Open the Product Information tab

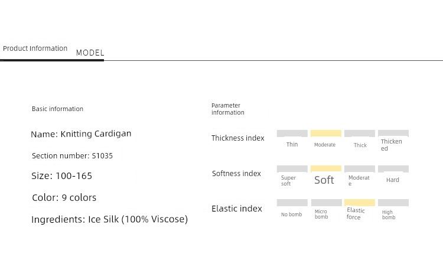[x=35, y=48]
